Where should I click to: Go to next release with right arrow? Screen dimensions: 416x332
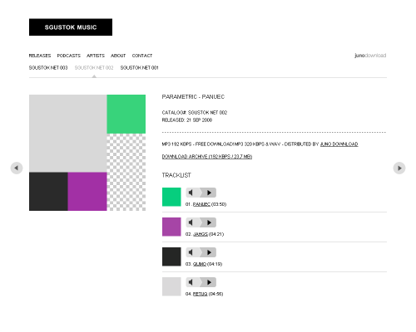click(x=399, y=168)
